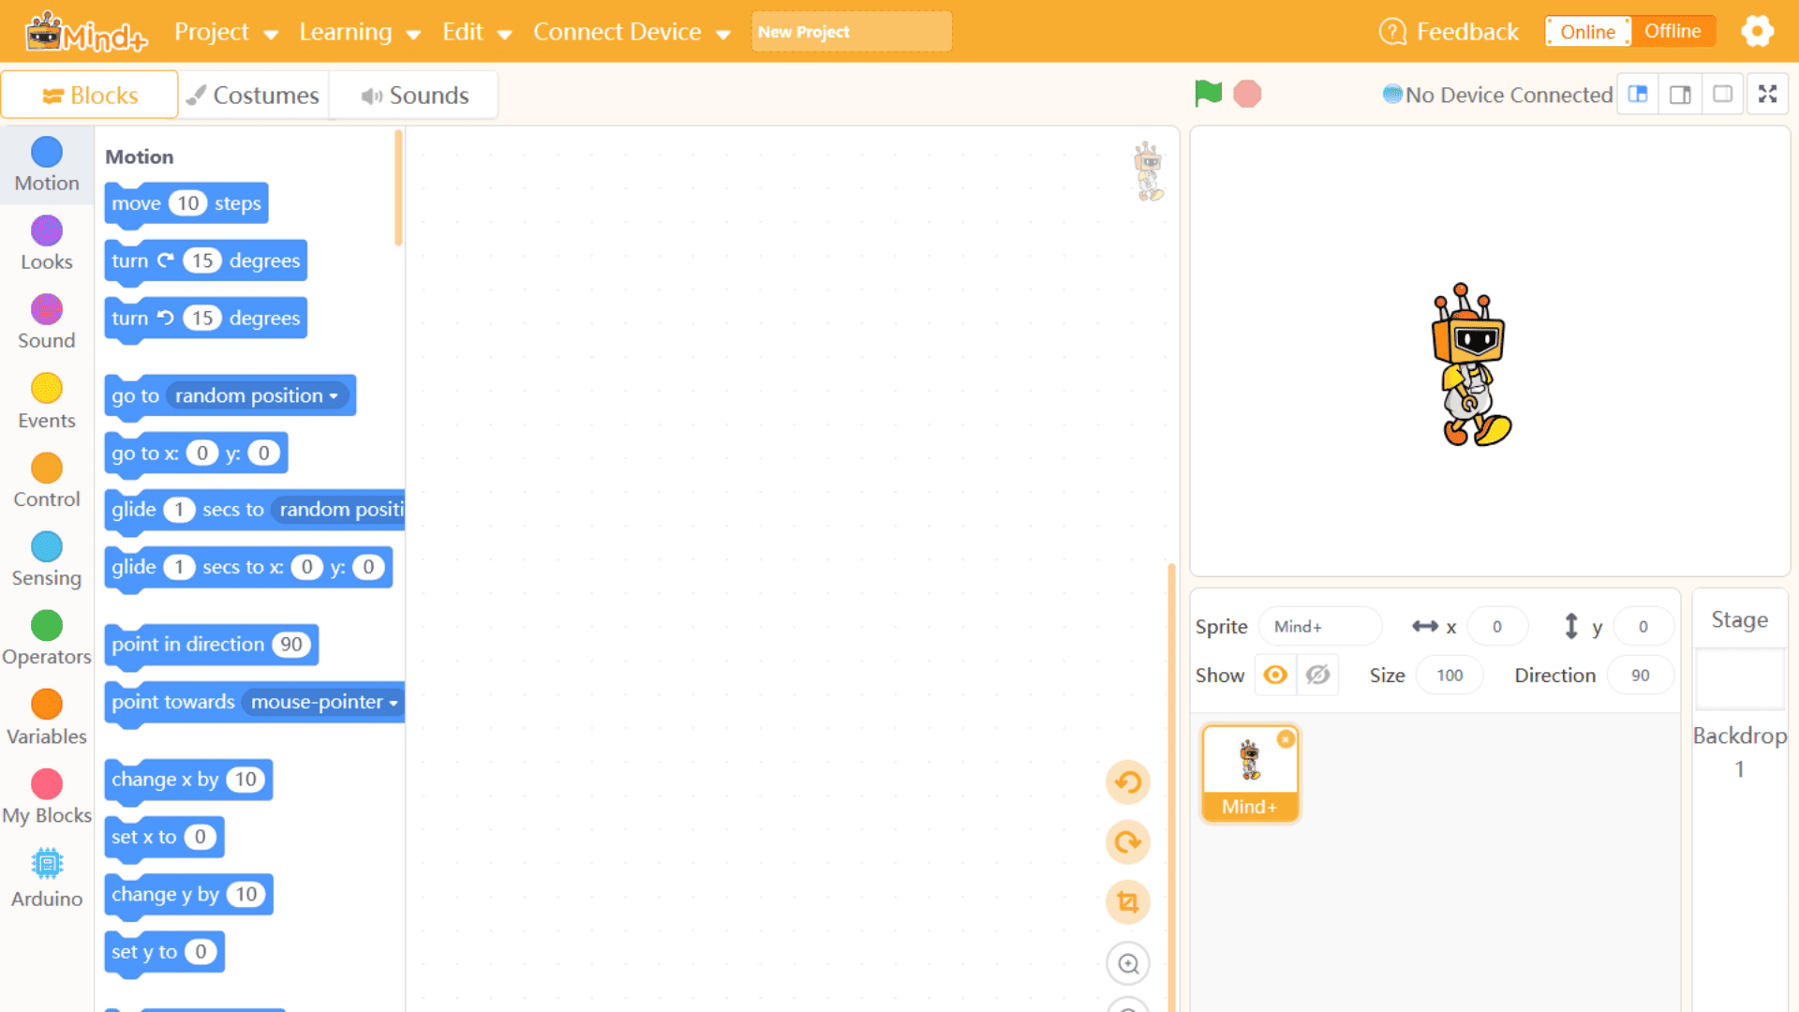Expand the 'point towards mouse-pointer' dropdown
Image resolution: width=1799 pixels, height=1012 pixels.
click(324, 702)
